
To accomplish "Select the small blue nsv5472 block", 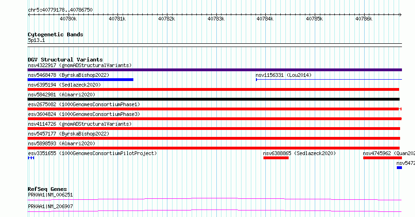I will coord(400,168).
